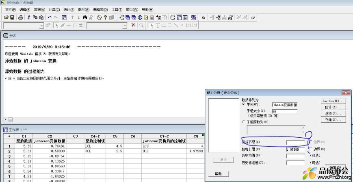The image size is (353, 182).
Task: Click the Help question mark icon
Action: (x=105, y=17)
